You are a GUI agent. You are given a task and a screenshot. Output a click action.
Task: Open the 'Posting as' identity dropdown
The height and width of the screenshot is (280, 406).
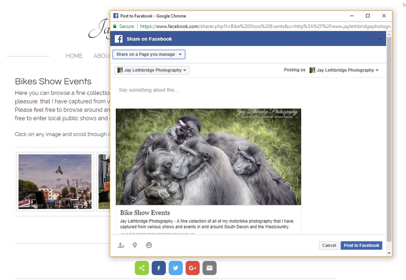click(x=344, y=70)
